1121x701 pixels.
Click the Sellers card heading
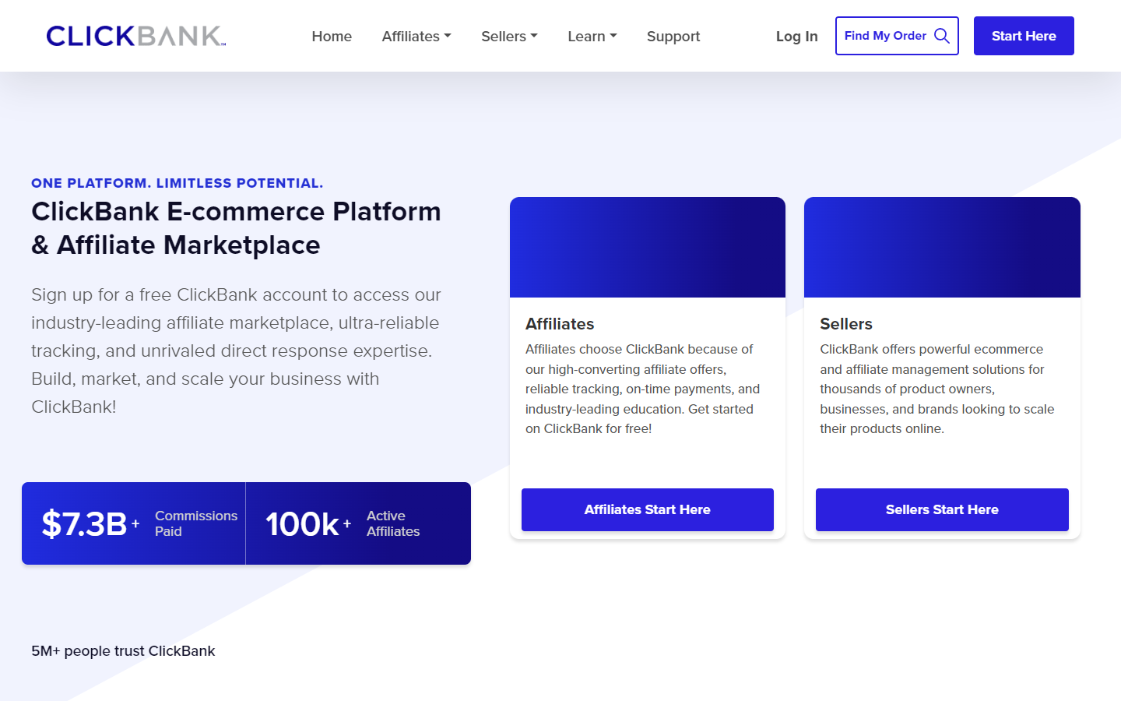846,324
